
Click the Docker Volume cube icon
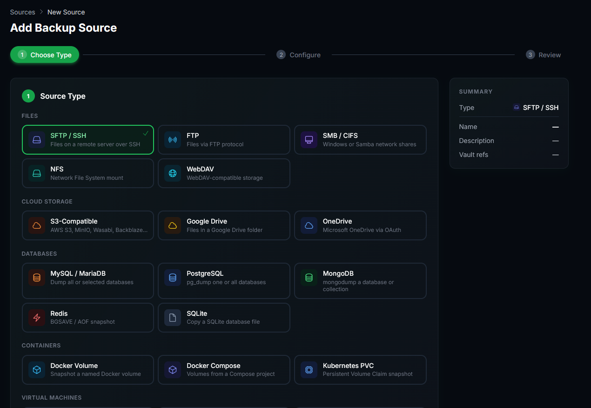pyautogui.click(x=36, y=370)
